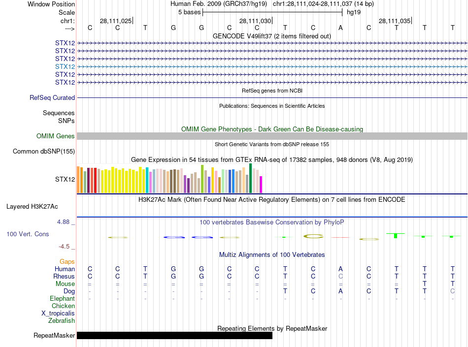Select the gray OMIM Genes bar
The width and height of the screenshot is (468, 347).
[x=272, y=136]
